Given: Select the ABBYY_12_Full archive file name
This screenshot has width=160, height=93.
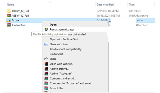Looking at the screenshot, I should tap(20, 16).
